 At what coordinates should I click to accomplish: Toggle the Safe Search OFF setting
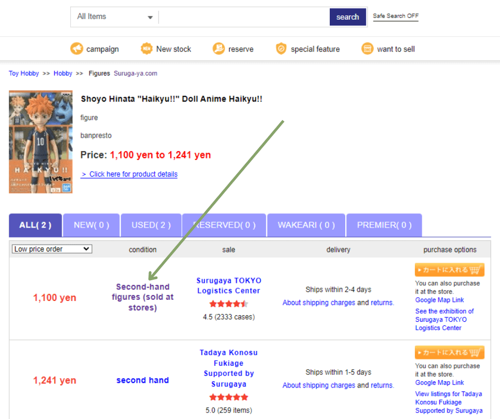tap(395, 16)
